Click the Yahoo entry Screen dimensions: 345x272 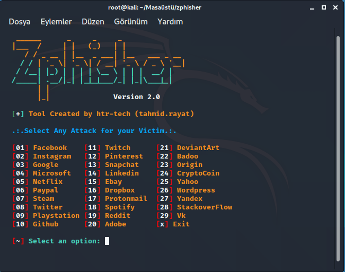coord(188,181)
